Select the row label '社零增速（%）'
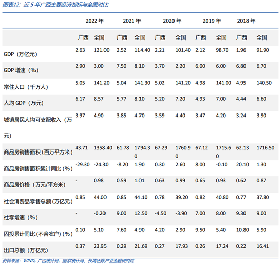 point(20,217)
